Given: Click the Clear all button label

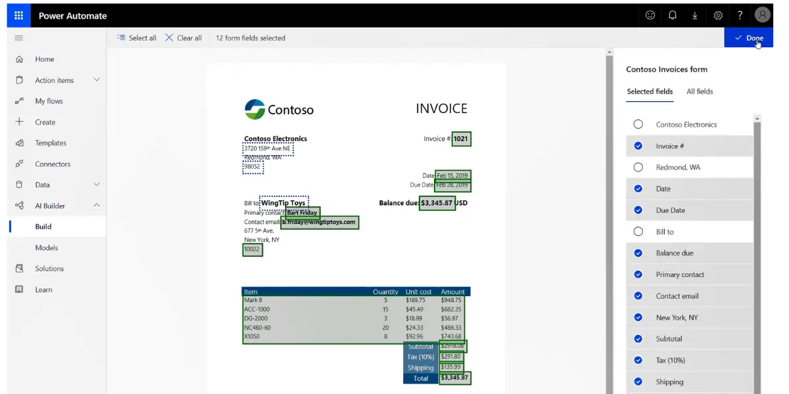Looking at the screenshot, I should [189, 38].
